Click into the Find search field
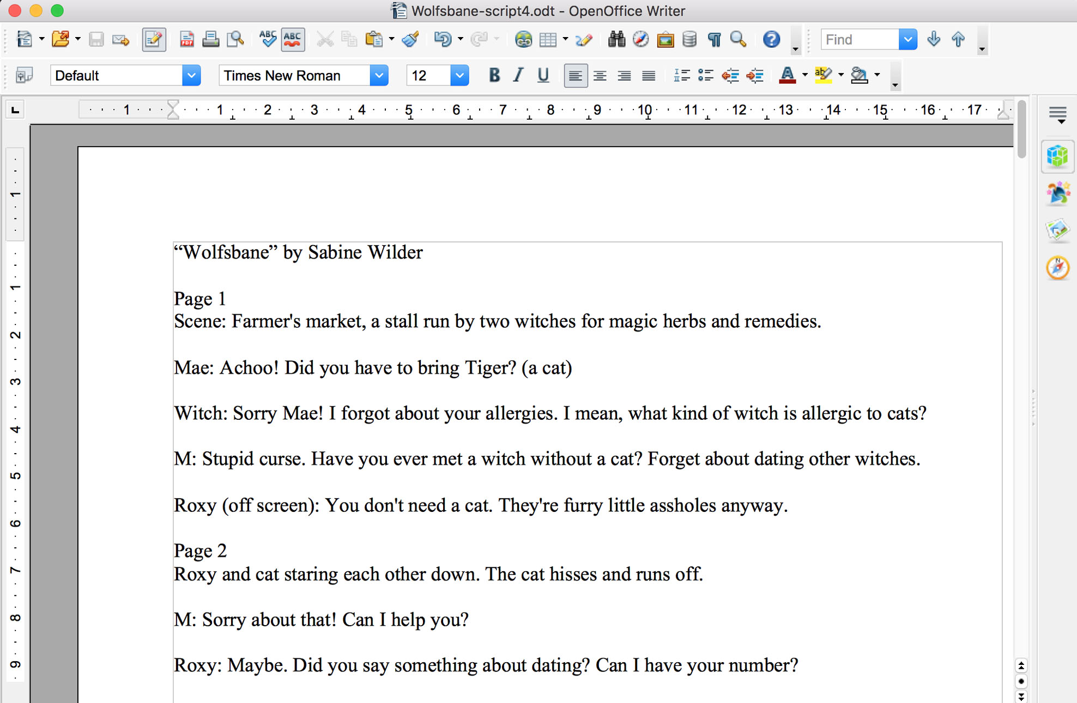 click(x=858, y=39)
